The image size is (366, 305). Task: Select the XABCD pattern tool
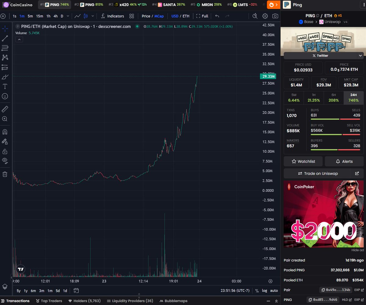5,58
